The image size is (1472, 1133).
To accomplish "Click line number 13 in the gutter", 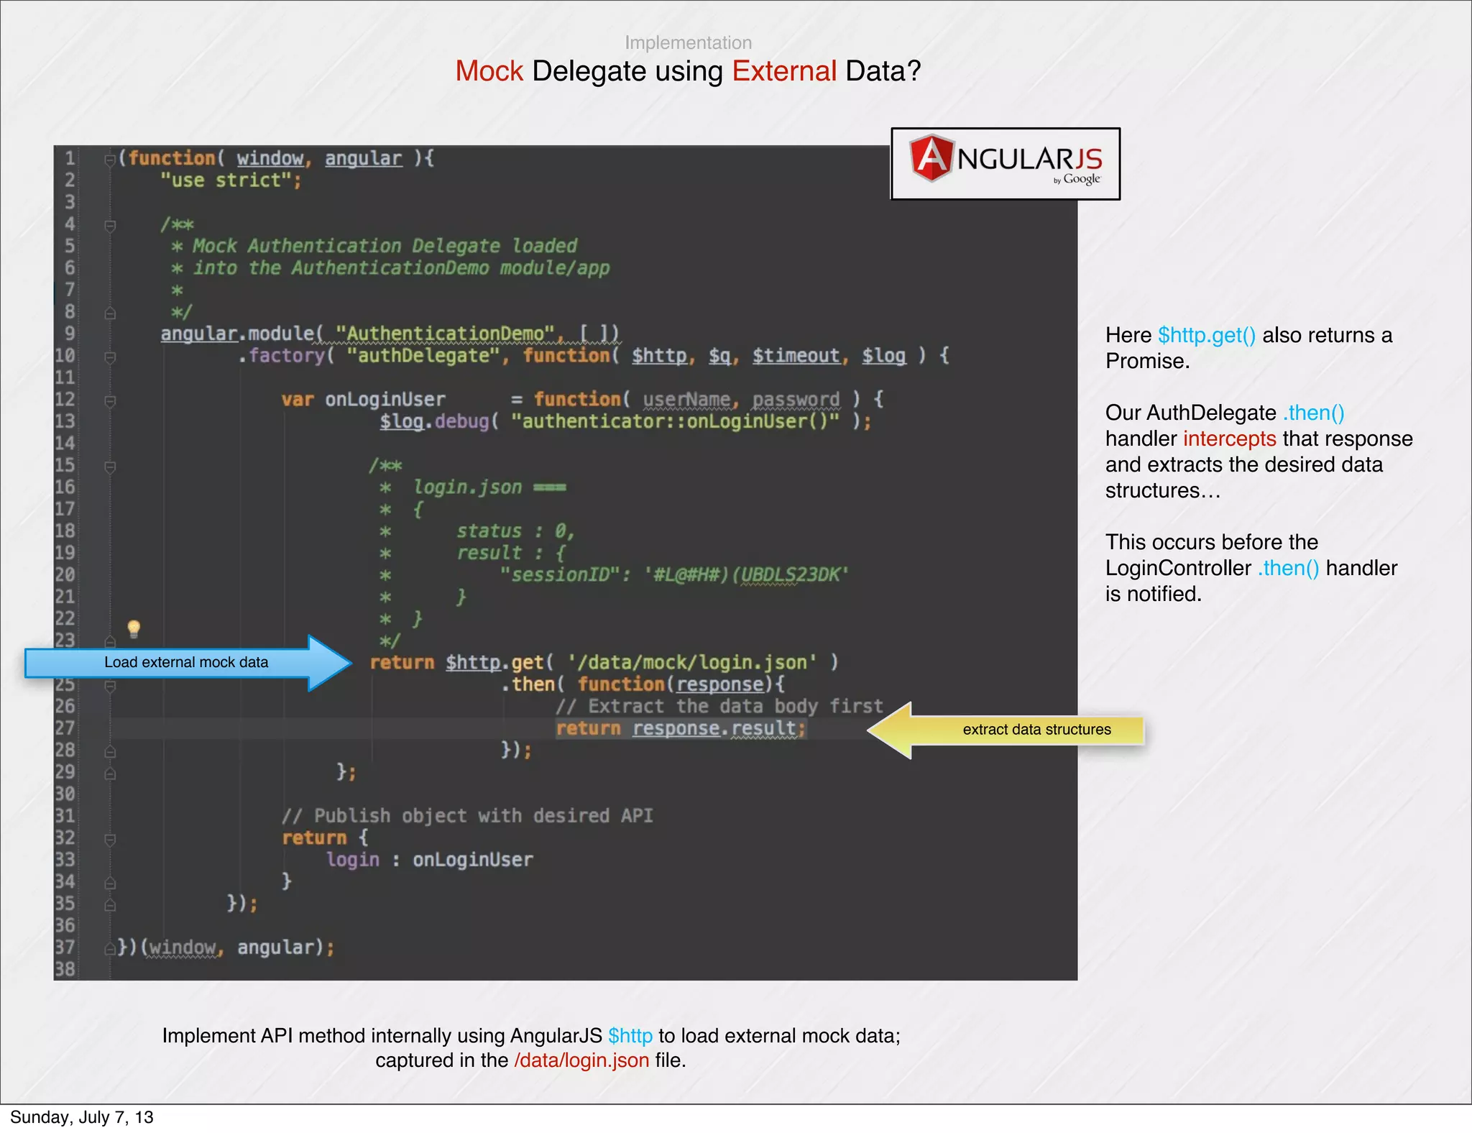I will pyautogui.click(x=65, y=421).
